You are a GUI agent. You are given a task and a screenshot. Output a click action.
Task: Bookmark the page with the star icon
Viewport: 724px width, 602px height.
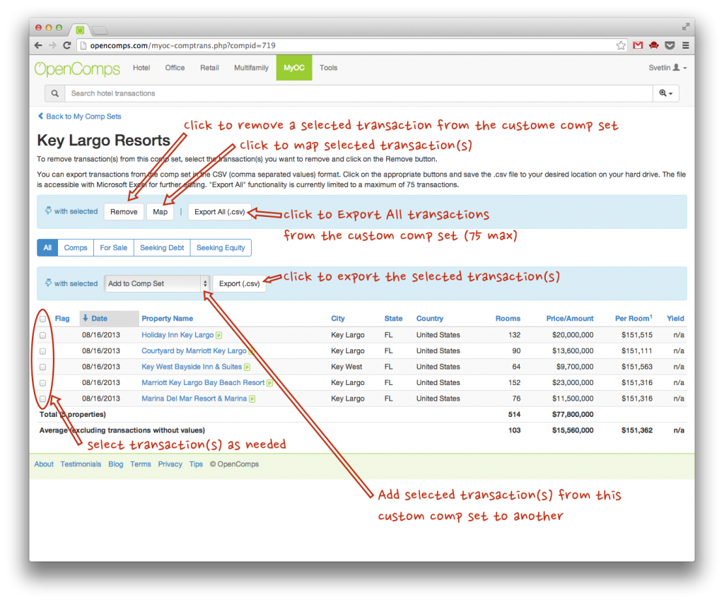[x=621, y=45]
